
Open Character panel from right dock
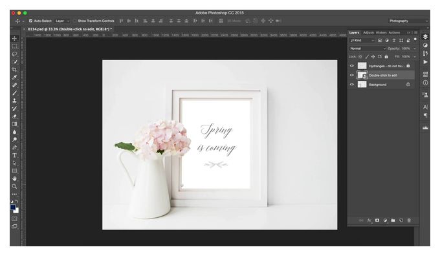425,107
